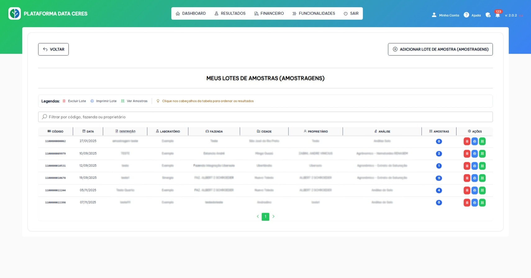Click Adicionar Lote de Amostra button
Screen dimensions: 531x278
[440, 49]
